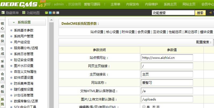Open 系统基本参数 in sidebar
The image size is (214, 108).
(x=24, y=30)
